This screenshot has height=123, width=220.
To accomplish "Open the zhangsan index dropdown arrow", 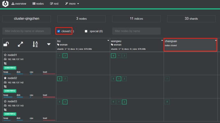I will click(x=216, y=41).
